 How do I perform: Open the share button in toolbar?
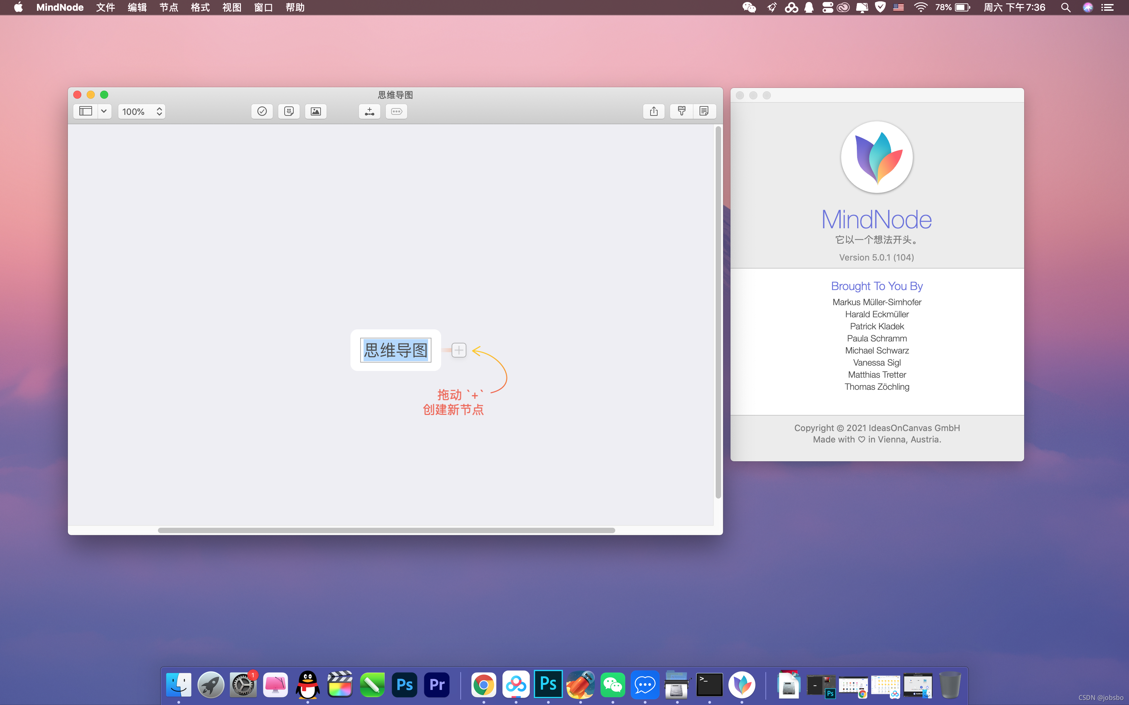tap(654, 111)
